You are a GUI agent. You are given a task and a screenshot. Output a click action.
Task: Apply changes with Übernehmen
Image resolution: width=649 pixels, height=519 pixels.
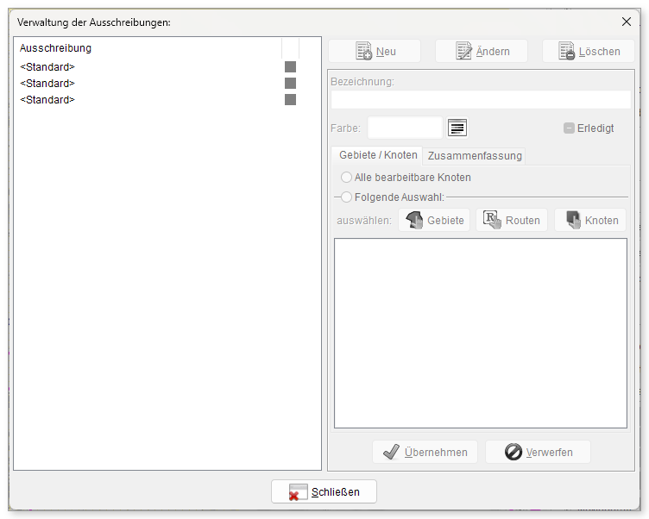point(425,452)
